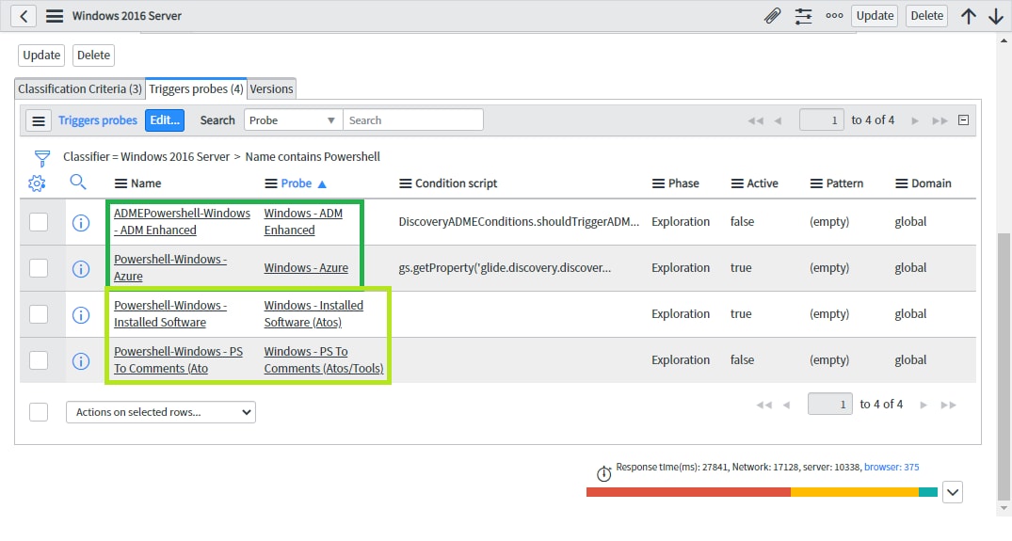This screenshot has width=1012, height=541.
Task: Preview Installed Software record info icon
Action: [81, 315]
